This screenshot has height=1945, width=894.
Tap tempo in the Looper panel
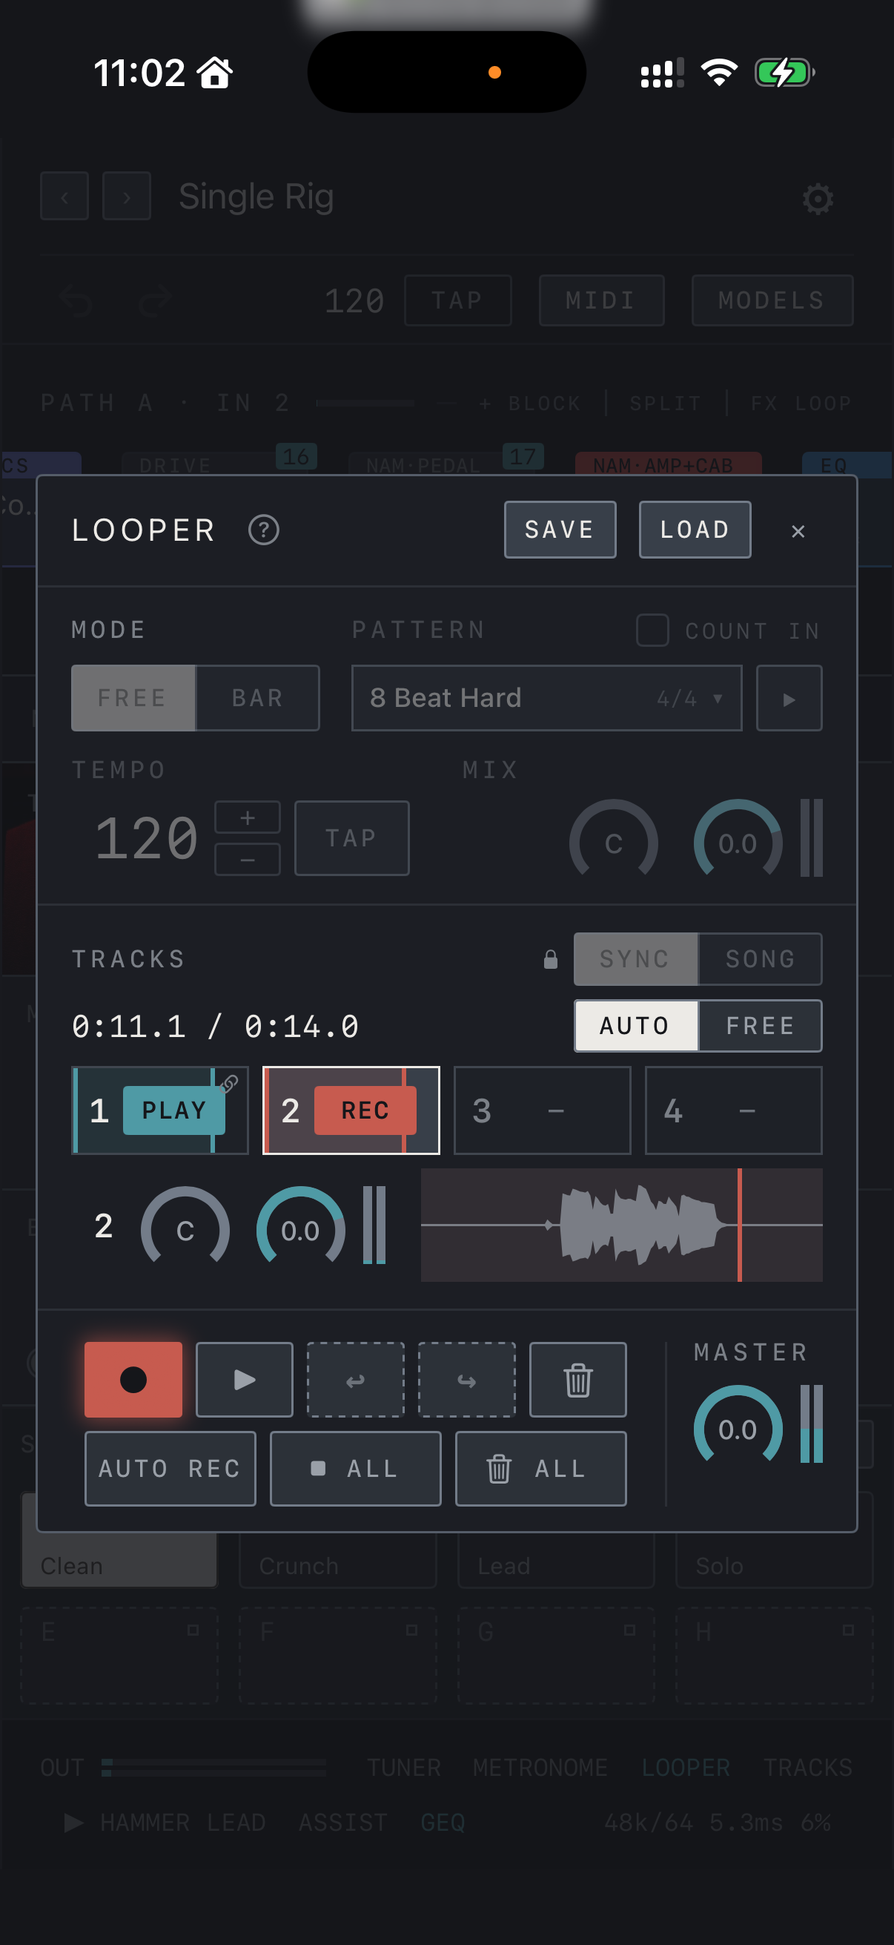point(351,838)
